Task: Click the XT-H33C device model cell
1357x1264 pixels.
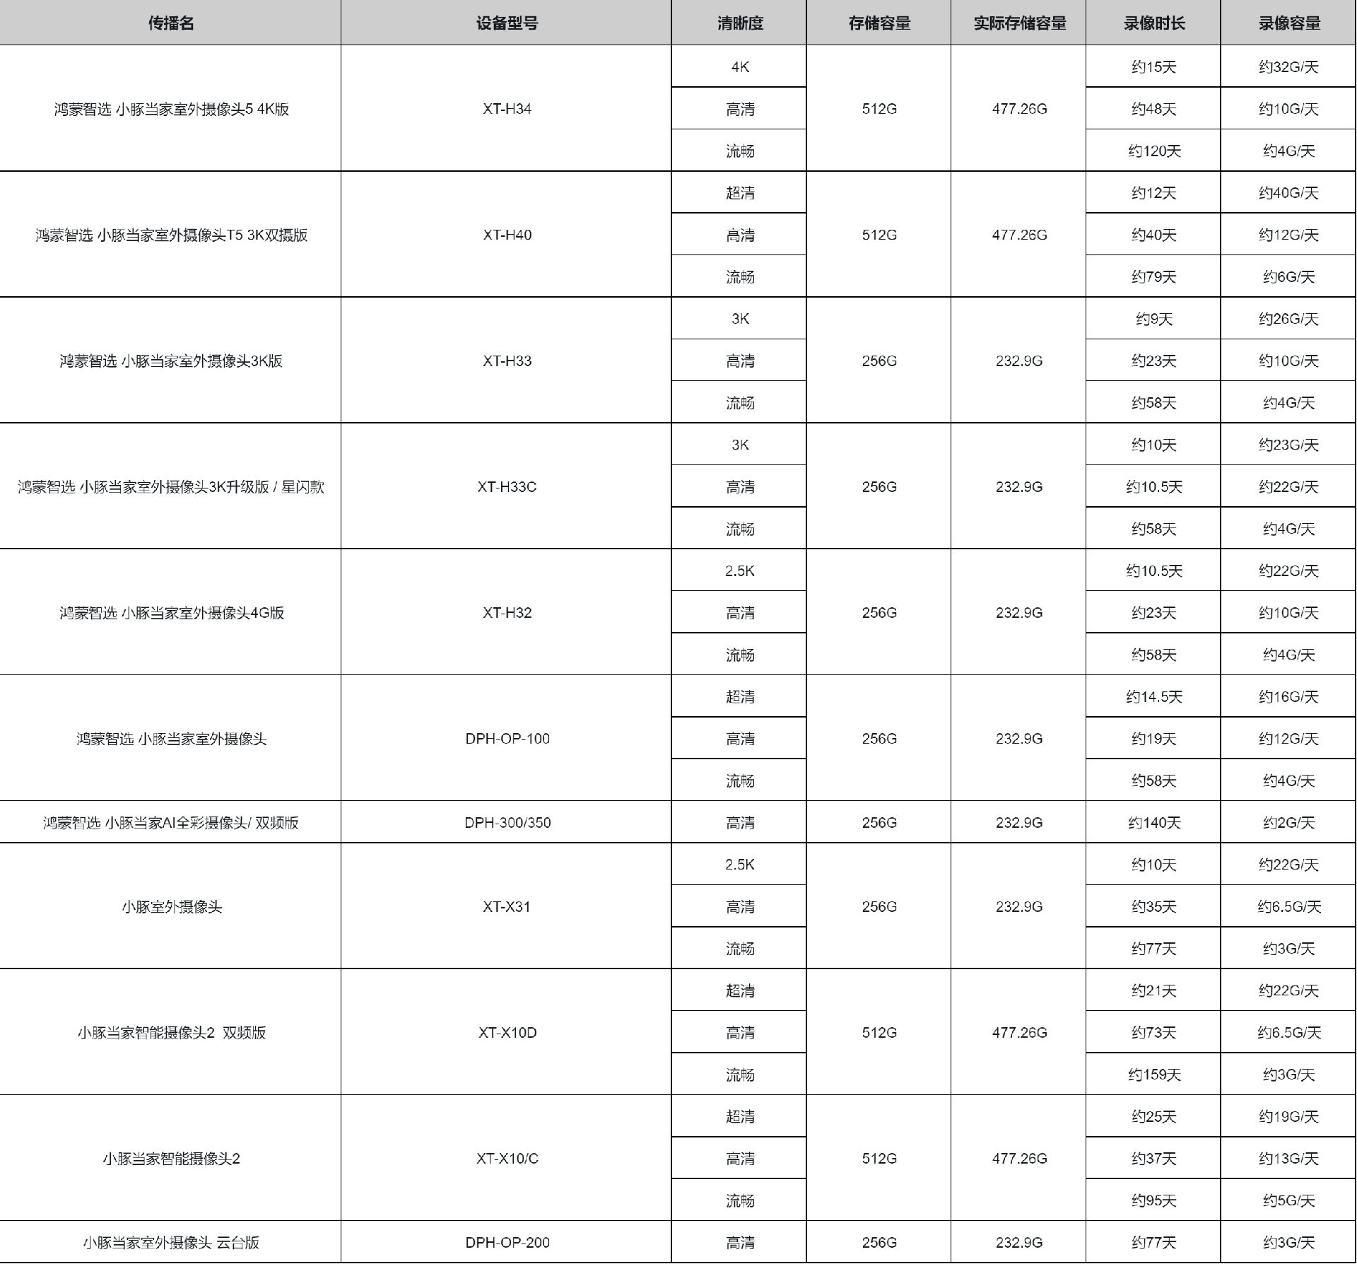Action: 507,486
